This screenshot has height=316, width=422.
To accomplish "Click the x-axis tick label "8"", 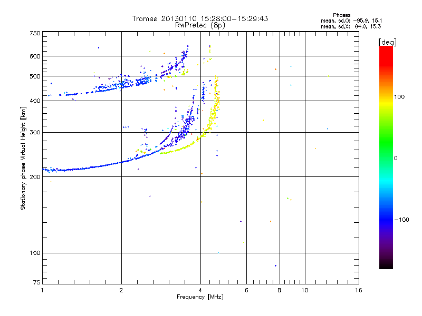I will click(280, 290).
